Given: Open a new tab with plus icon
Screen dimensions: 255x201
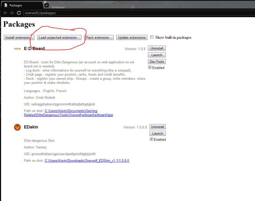Looking at the screenshot, I should [x=47, y=5].
